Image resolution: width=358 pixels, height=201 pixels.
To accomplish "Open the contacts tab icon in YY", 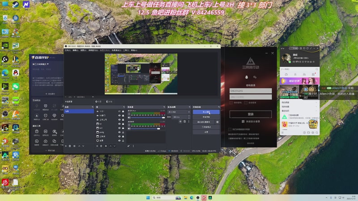I will [x=295, y=75].
